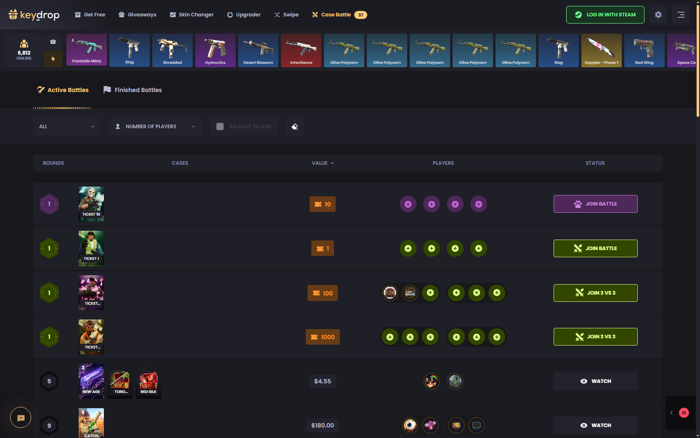Click first plus slot in the 1000-ticket battle

(x=390, y=337)
